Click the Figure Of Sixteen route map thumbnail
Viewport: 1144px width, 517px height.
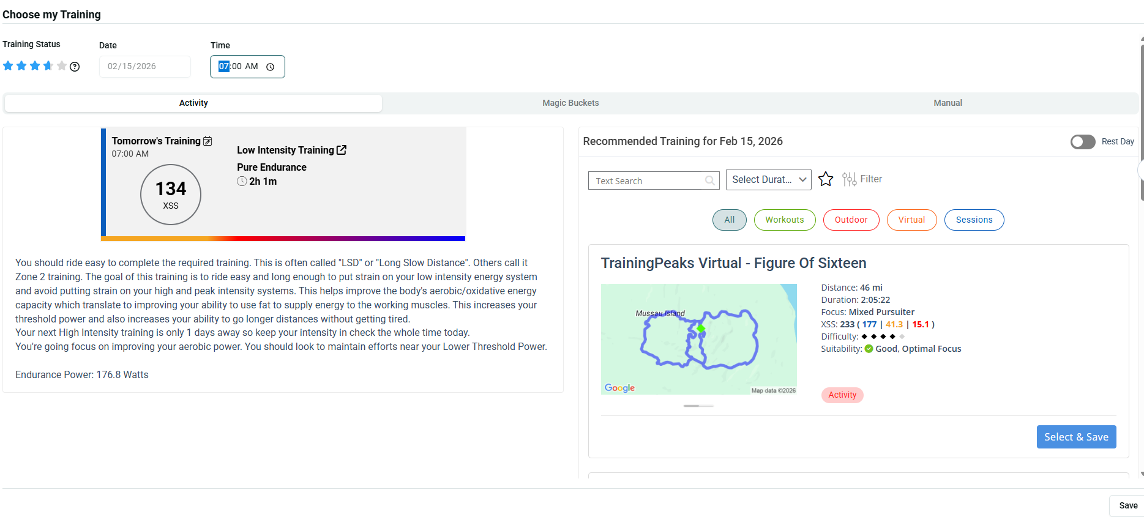[x=698, y=339]
